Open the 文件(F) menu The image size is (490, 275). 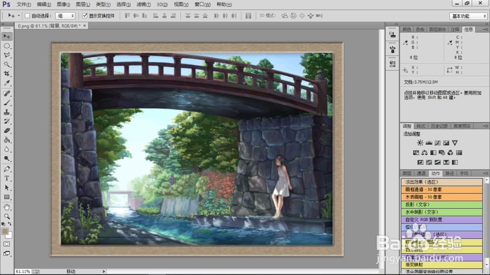coord(24,4)
